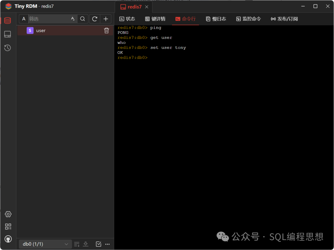
Task: Toggle key multi-select check mode
Action: coord(98,244)
